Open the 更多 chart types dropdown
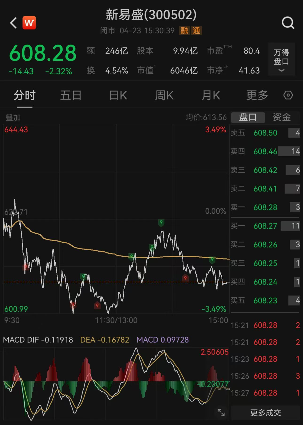 coord(257,95)
